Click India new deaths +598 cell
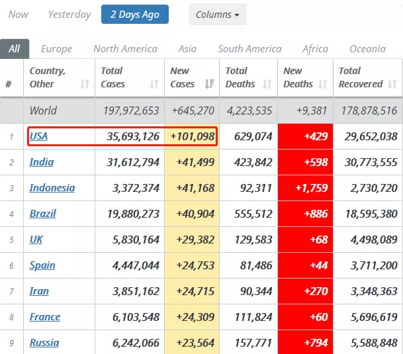The width and height of the screenshot is (403, 354). 305,162
